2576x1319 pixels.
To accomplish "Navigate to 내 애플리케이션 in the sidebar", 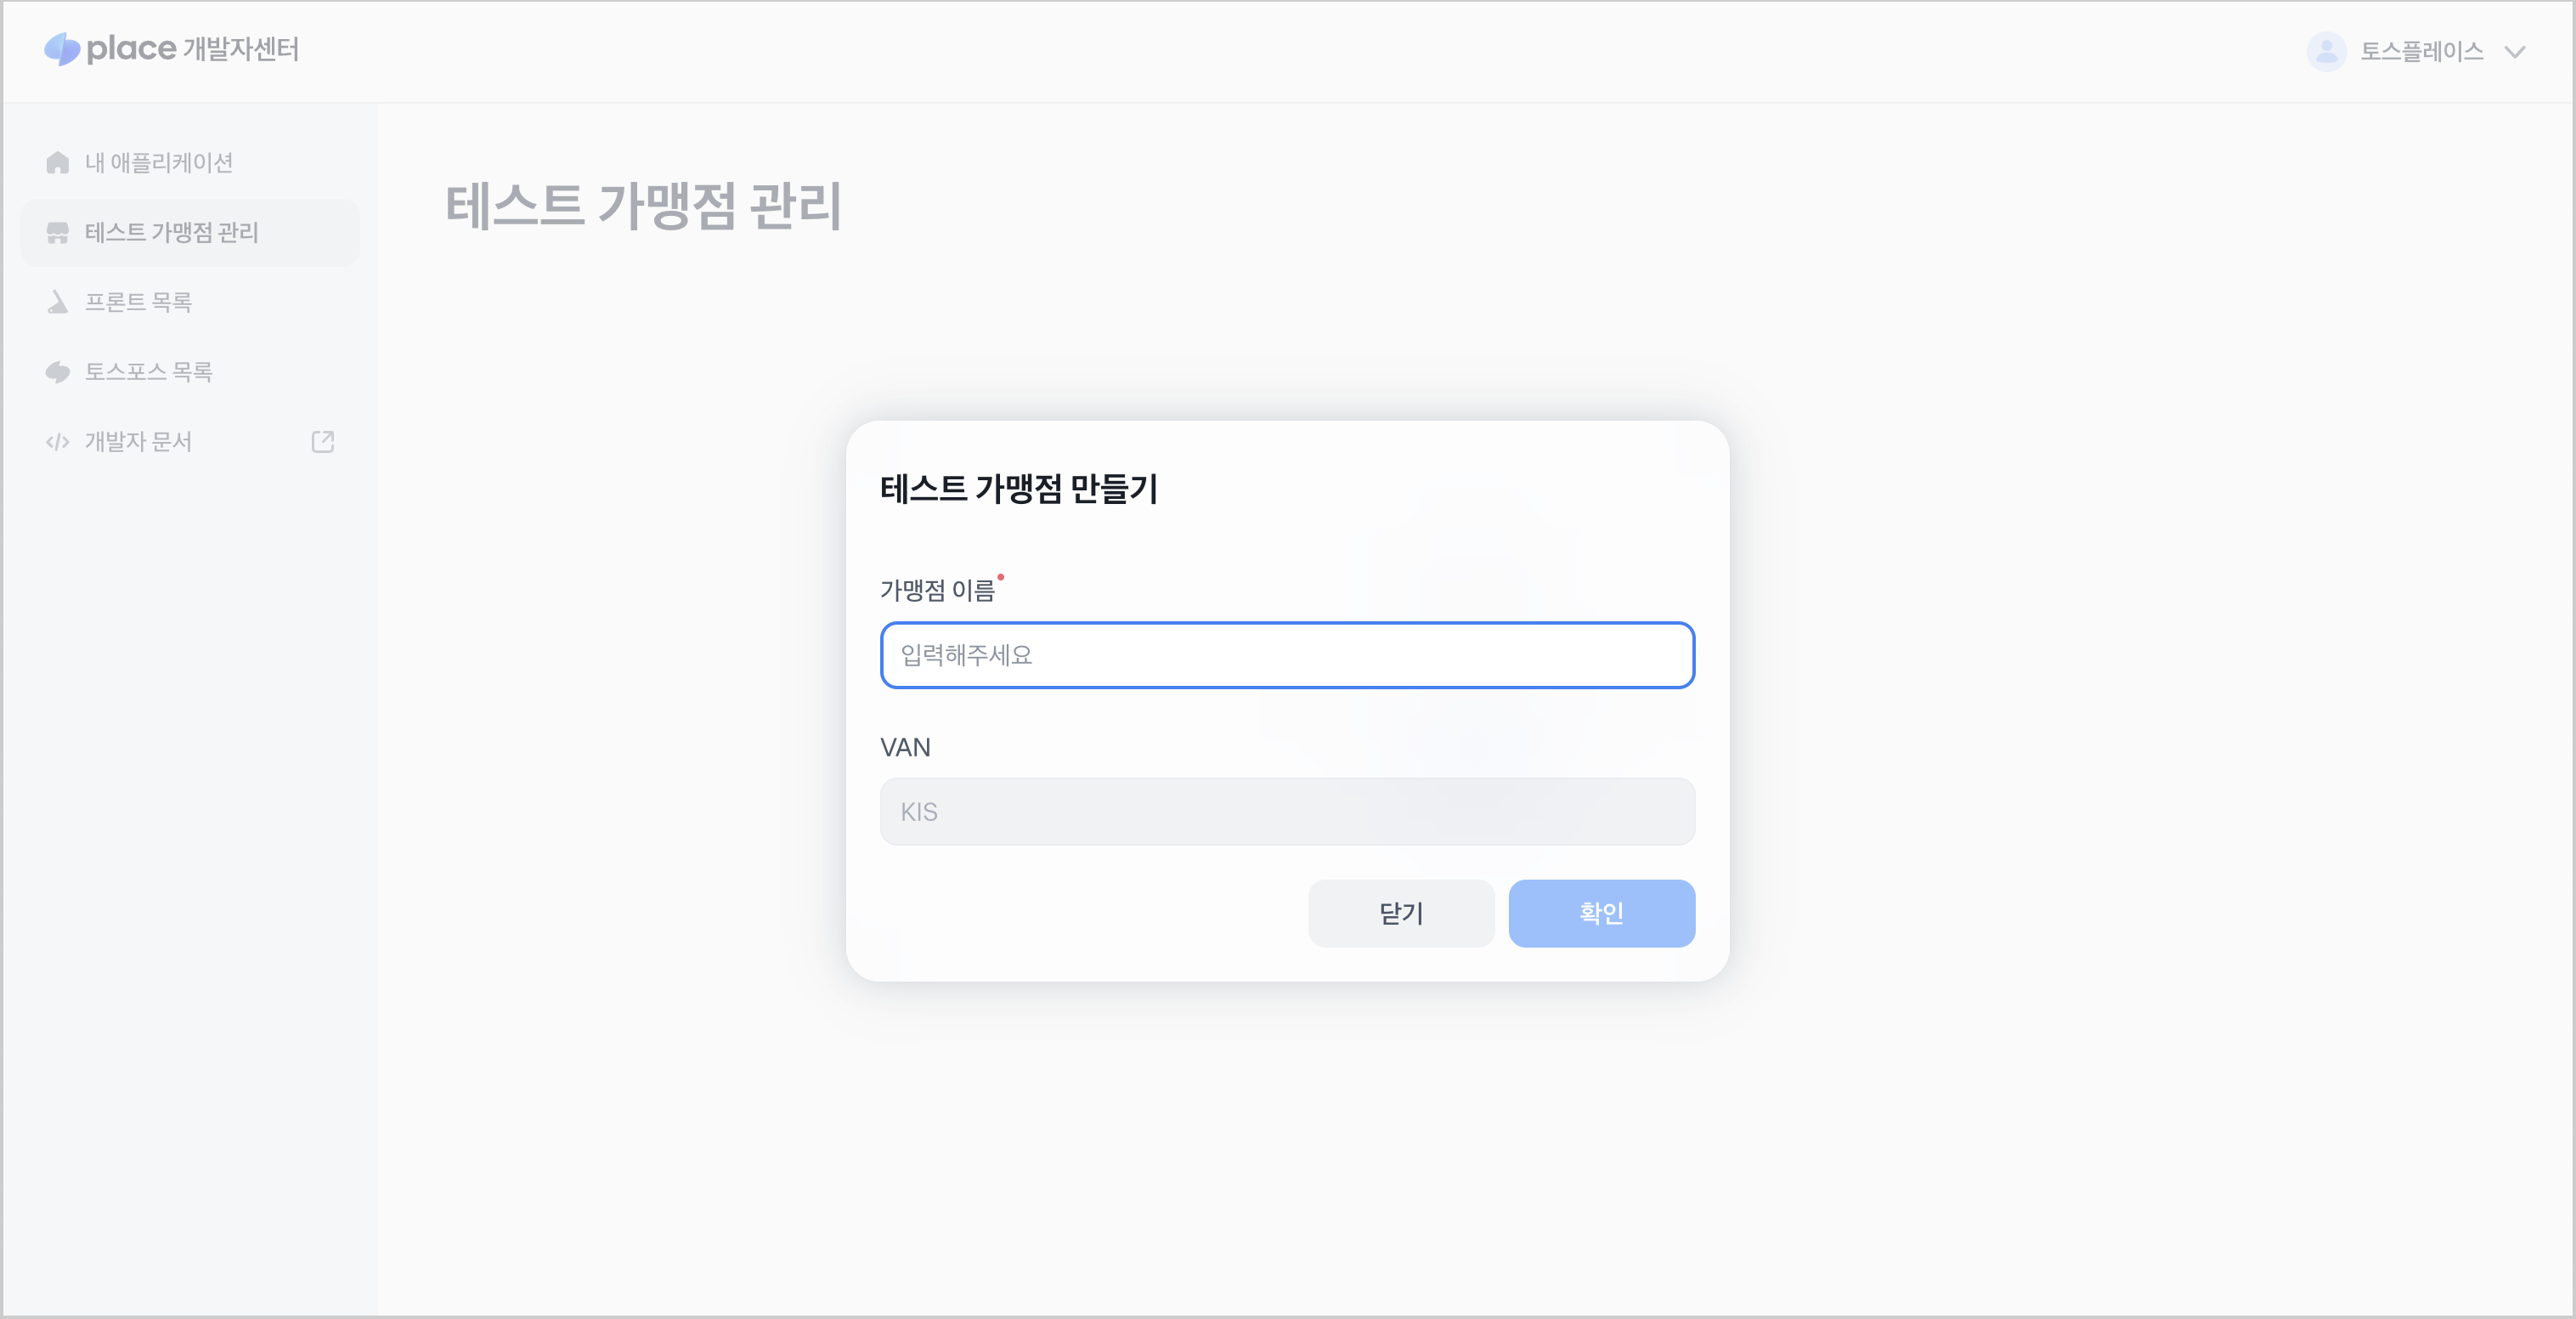I will [160, 162].
